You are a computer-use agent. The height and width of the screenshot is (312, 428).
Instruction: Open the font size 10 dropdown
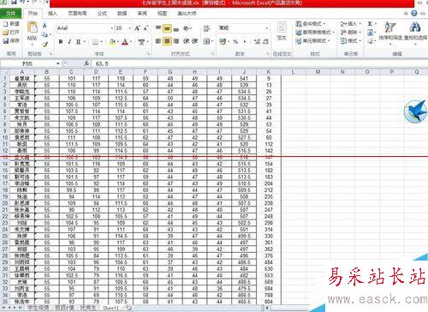(x=130, y=28)
